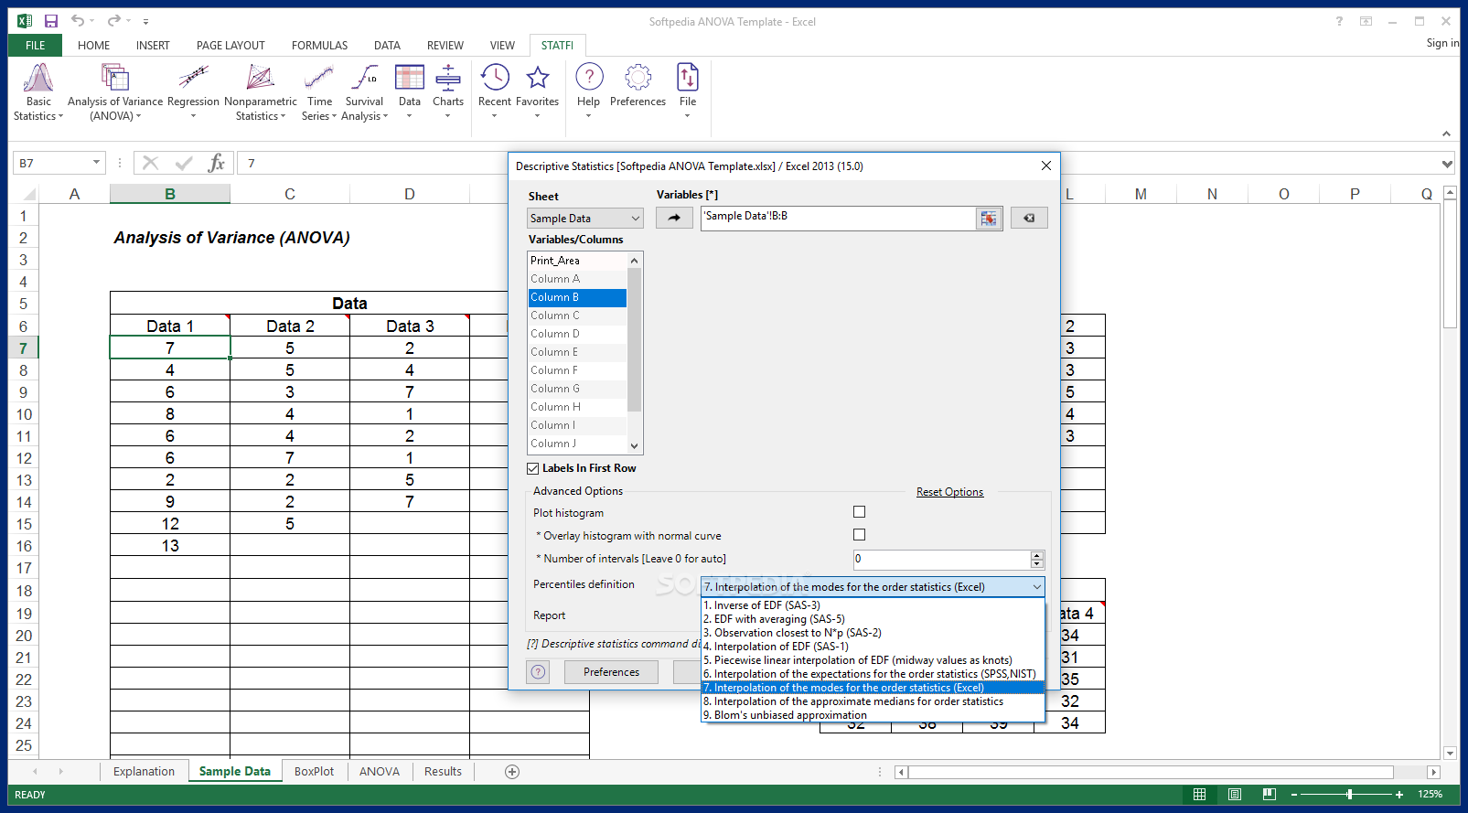
Task: Click the Undo arrow in title bar
Action: tap(78, 21)
